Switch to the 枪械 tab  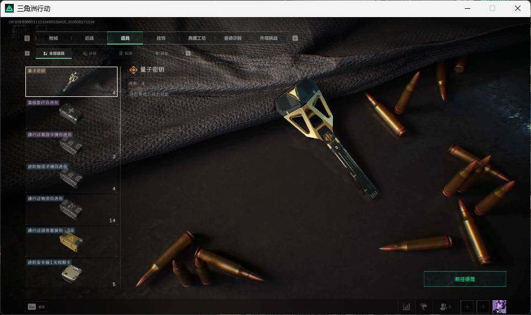pos(54,38)
